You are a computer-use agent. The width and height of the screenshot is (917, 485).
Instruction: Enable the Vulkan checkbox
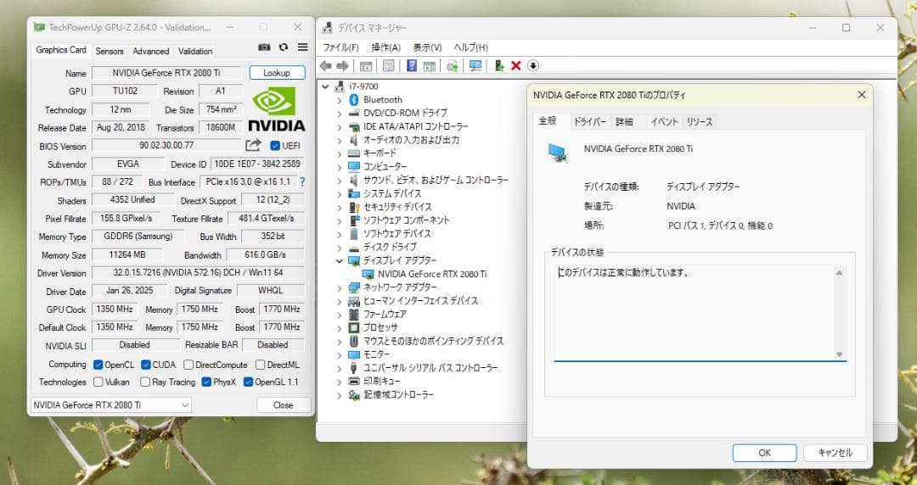(x=98, y=382)
